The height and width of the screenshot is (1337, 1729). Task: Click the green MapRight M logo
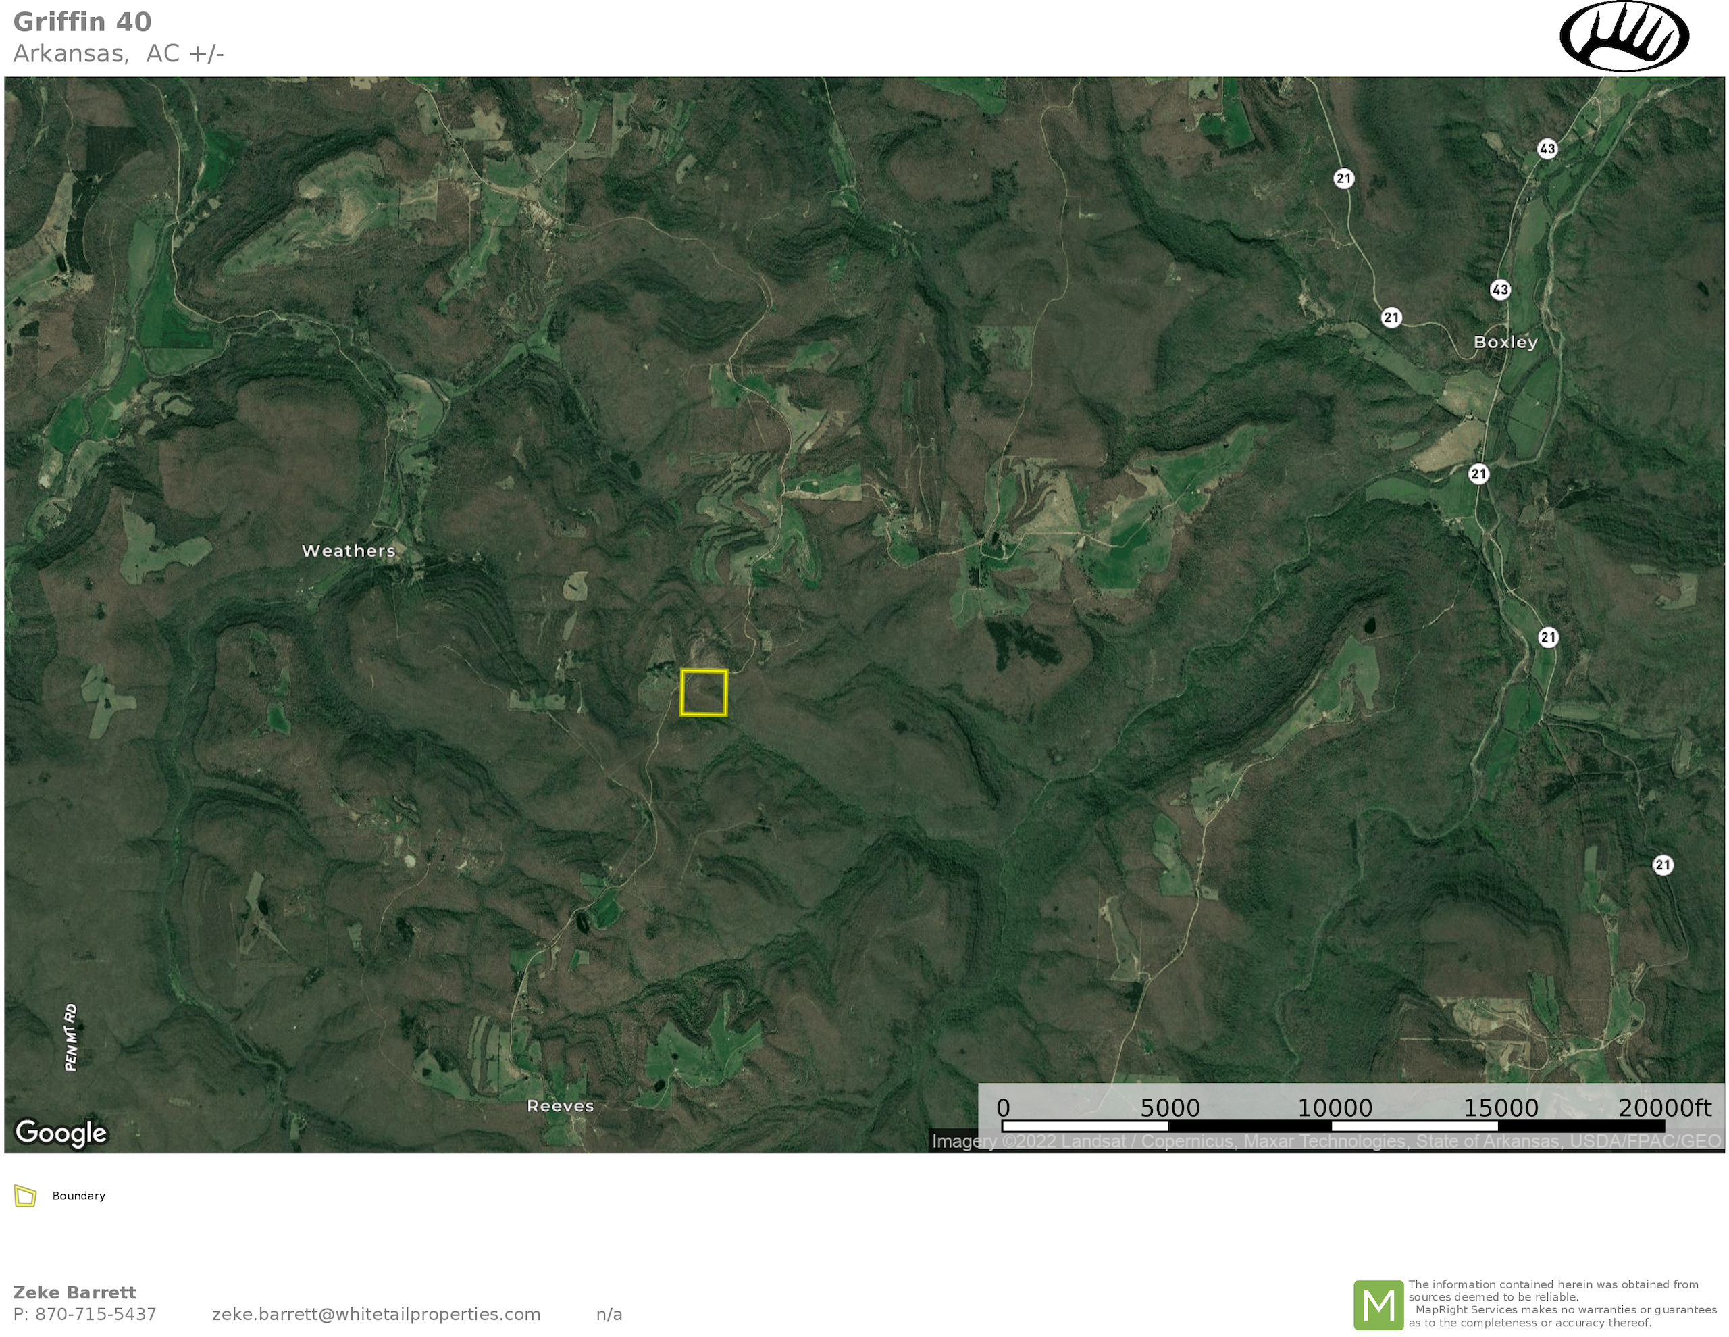tap(1378, 1305)
